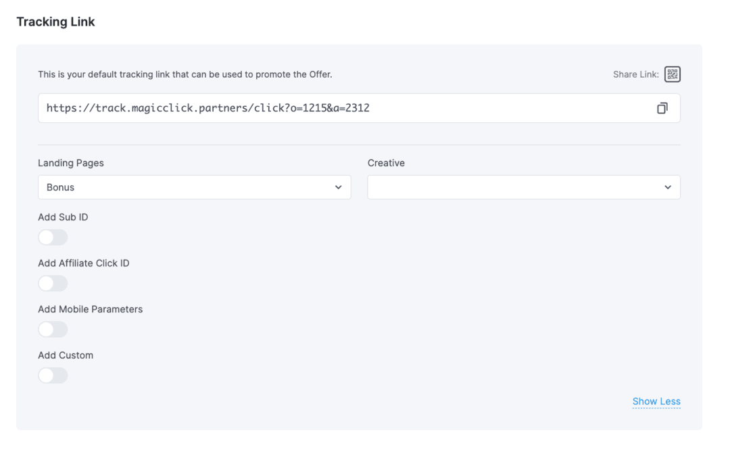This screenshot has height=461, width=730.
Task: Click the Tracking Link section heading
Action: 55,22
